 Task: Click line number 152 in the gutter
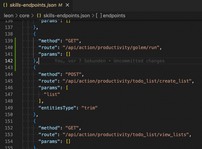pyautogui.click(x=9, y=128)
